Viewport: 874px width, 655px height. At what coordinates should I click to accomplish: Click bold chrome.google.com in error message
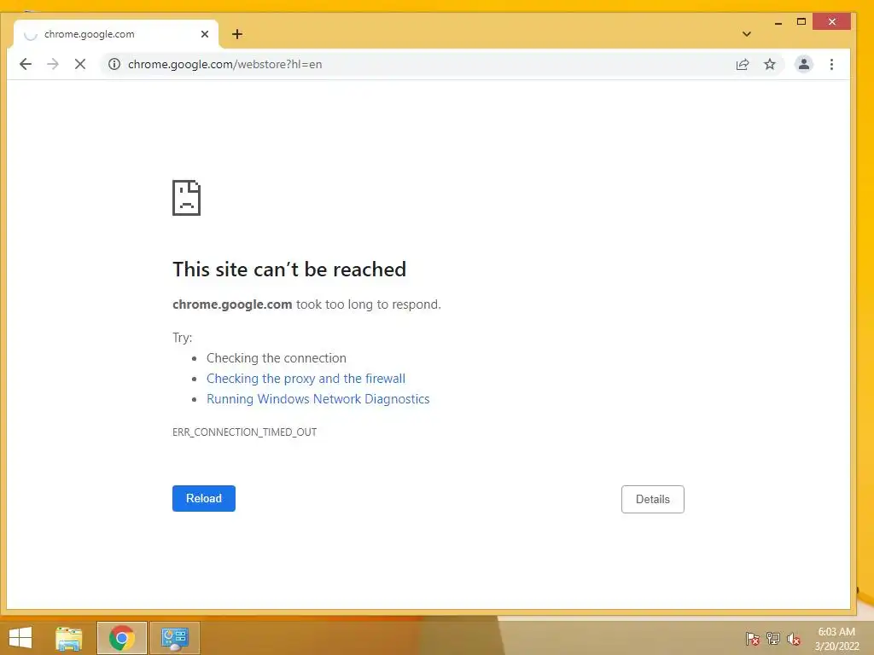232,304
